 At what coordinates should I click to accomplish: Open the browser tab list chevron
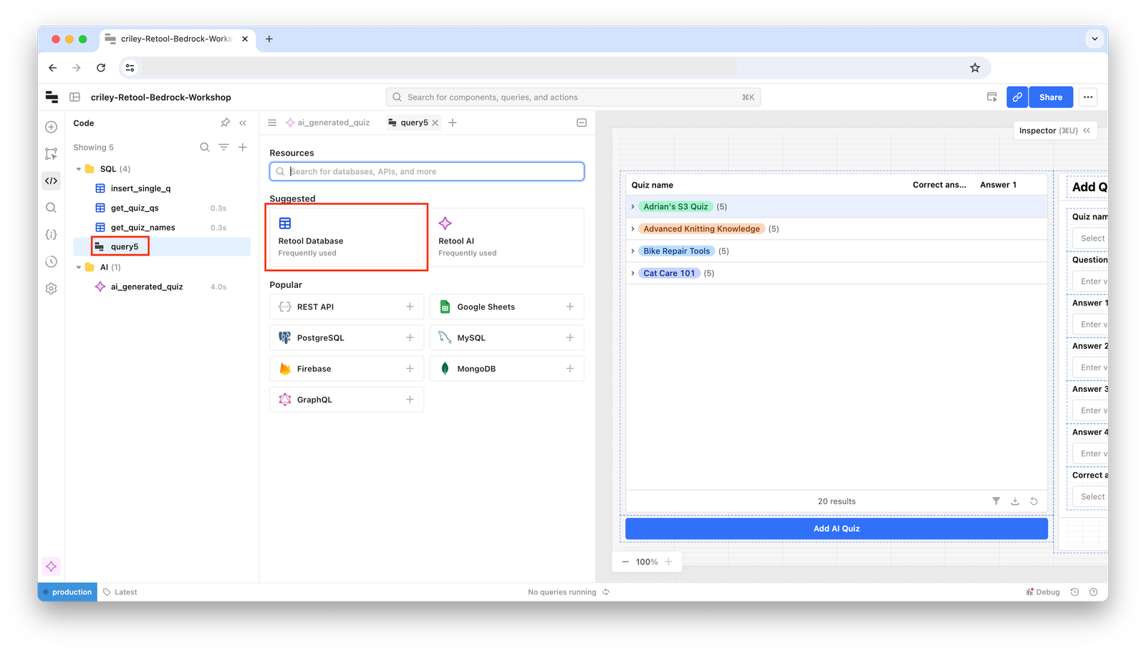tap(1094, 39)
